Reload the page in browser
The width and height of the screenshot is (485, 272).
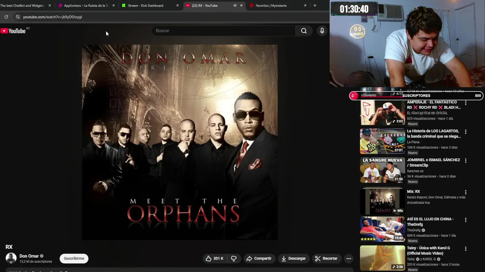6,17
